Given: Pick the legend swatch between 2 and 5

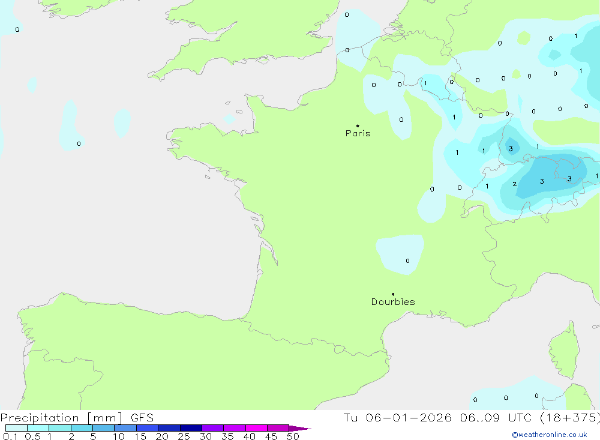Looking at the screenshot, I should click(82, 428).
